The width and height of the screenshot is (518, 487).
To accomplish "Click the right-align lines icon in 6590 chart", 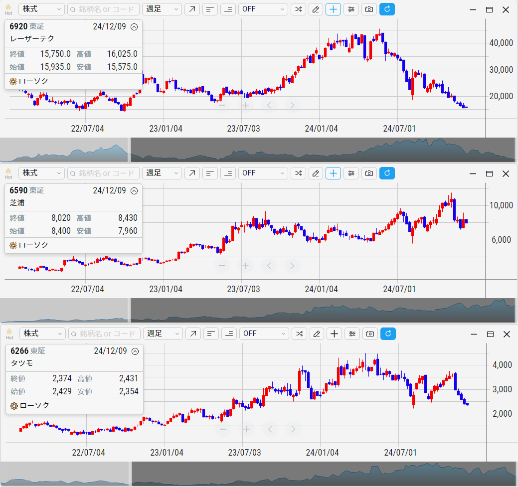I will [228, 173].
